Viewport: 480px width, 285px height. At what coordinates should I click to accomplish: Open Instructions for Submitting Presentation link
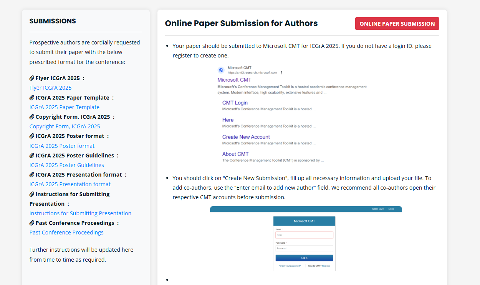point(80,213)
